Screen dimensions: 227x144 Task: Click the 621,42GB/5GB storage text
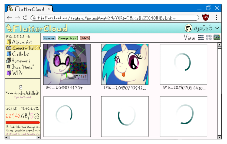point(22,116)
